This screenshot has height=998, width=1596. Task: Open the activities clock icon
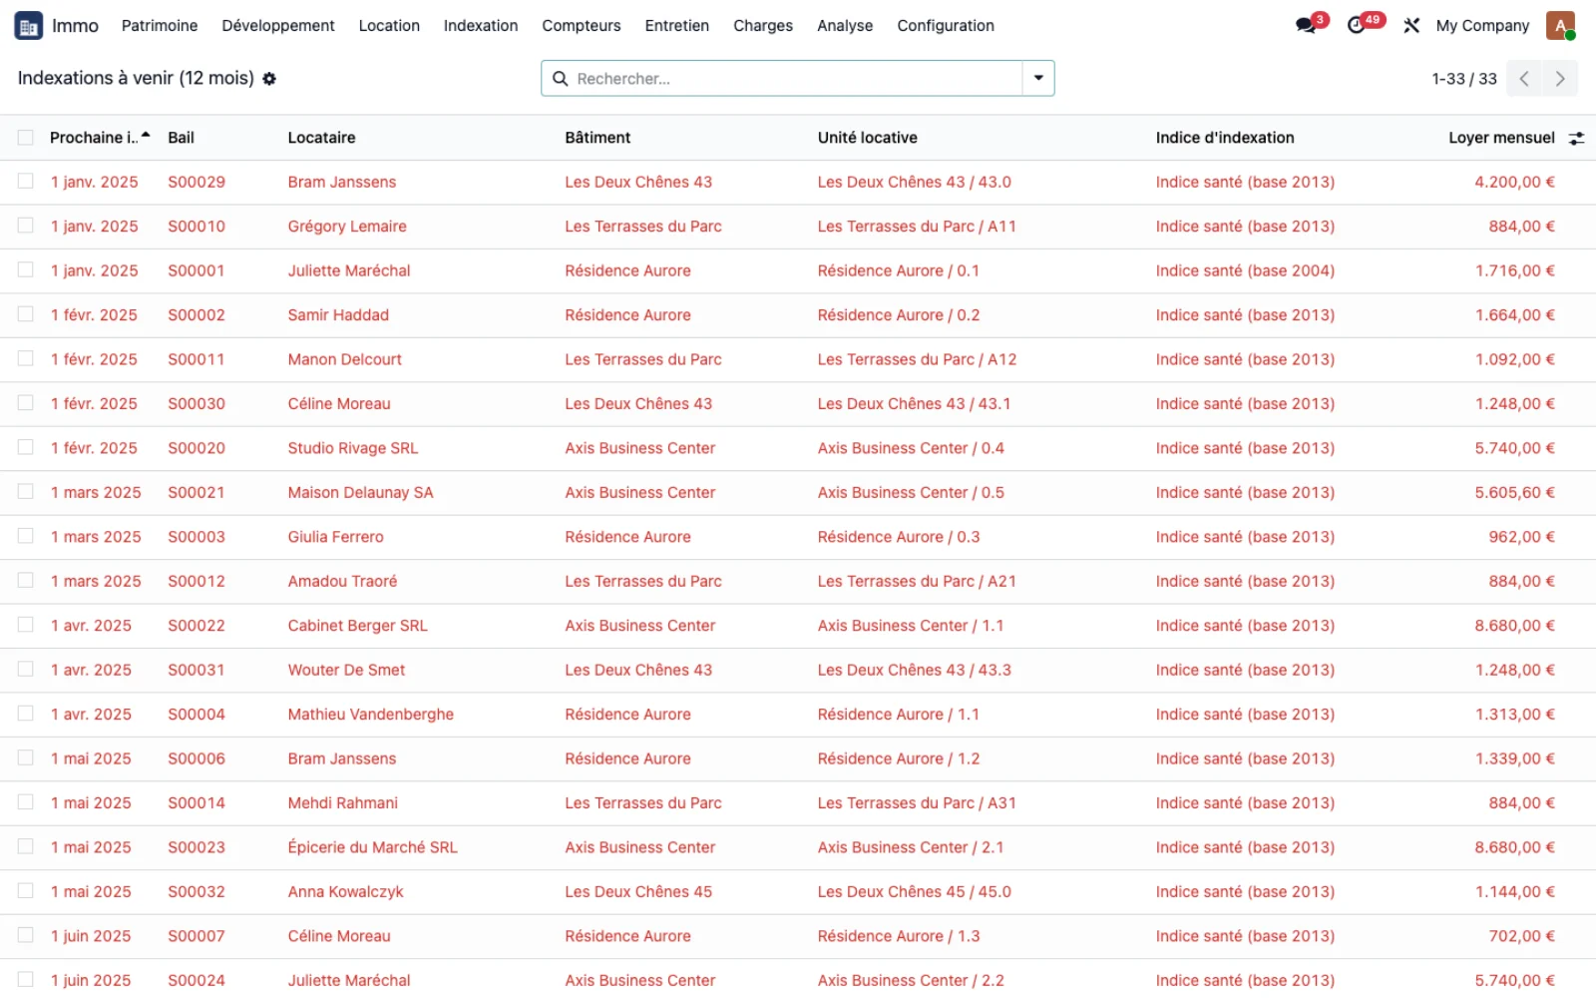[x=1356, y=26]
